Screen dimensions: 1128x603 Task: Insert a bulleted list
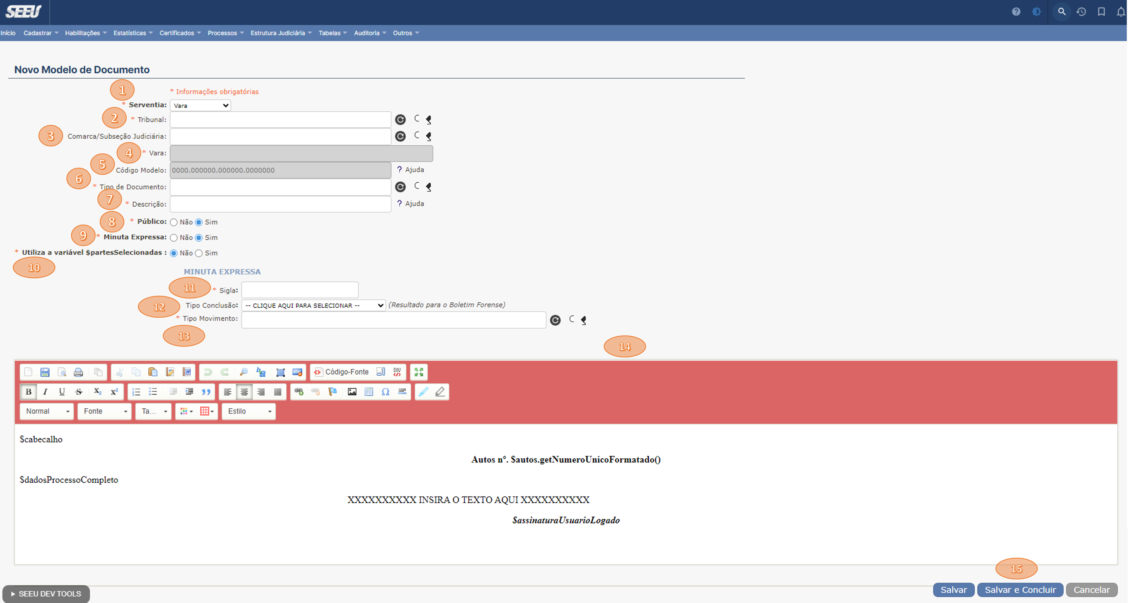(x=153, y=392)
